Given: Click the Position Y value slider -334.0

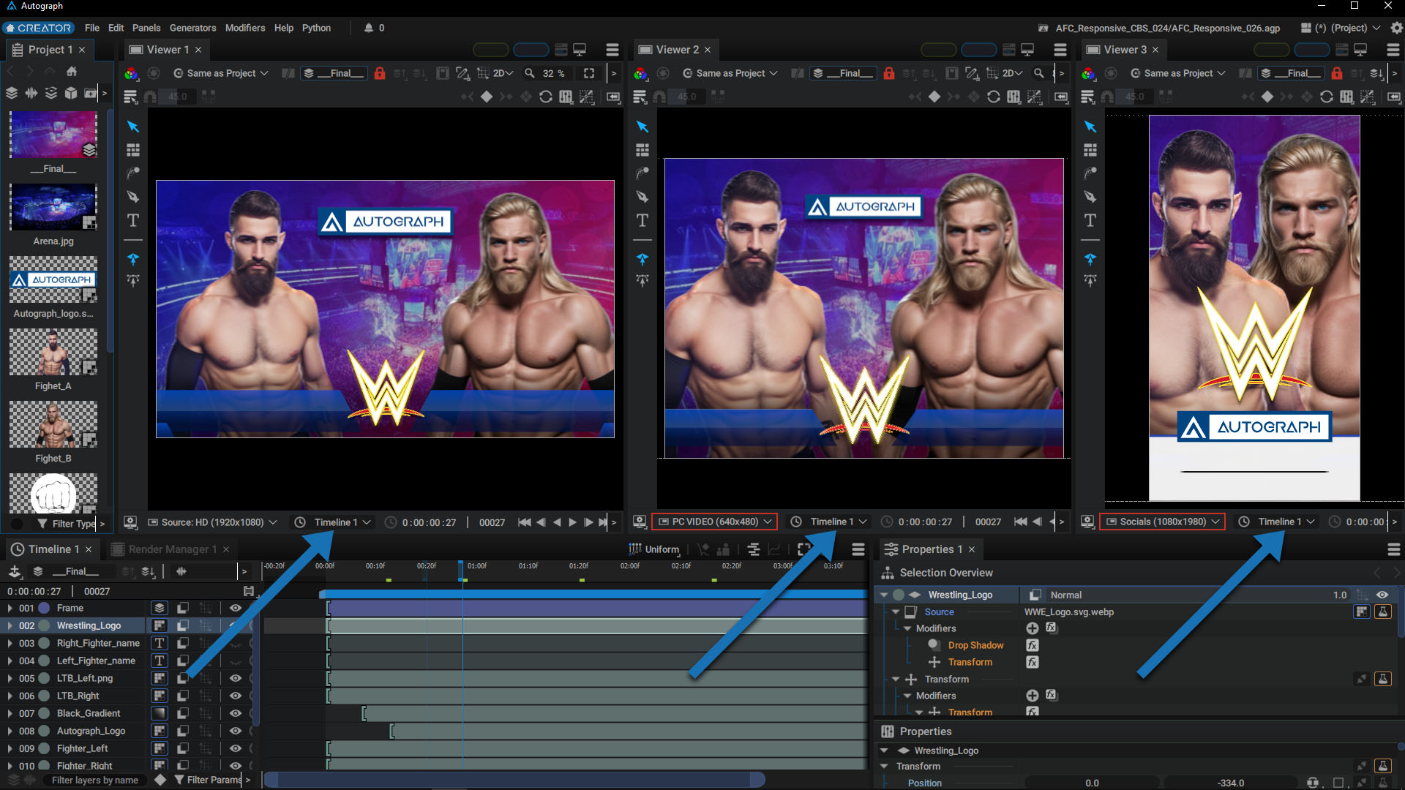Looking at the screenshot, I should coord(1230,783).
